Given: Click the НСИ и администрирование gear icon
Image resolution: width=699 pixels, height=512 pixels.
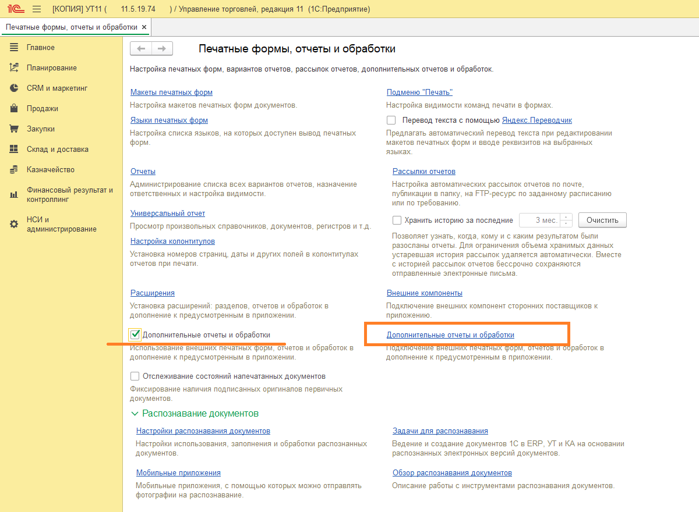Looking at the screenshot, I should tap(14, 225).
